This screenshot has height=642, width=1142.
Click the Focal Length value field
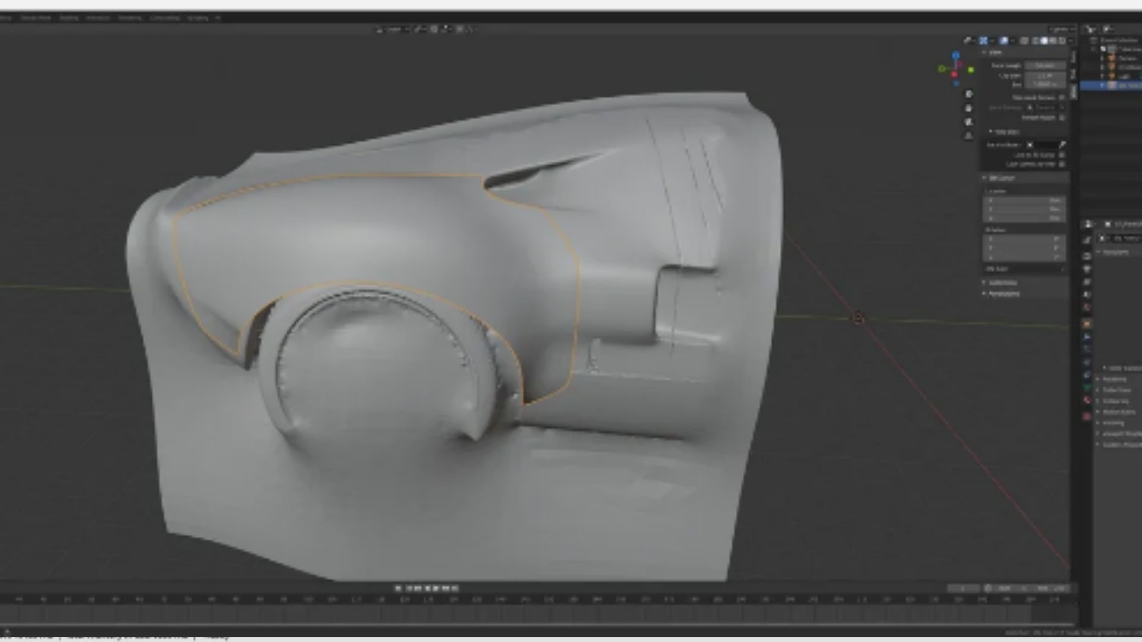(x=1045, y=65)
